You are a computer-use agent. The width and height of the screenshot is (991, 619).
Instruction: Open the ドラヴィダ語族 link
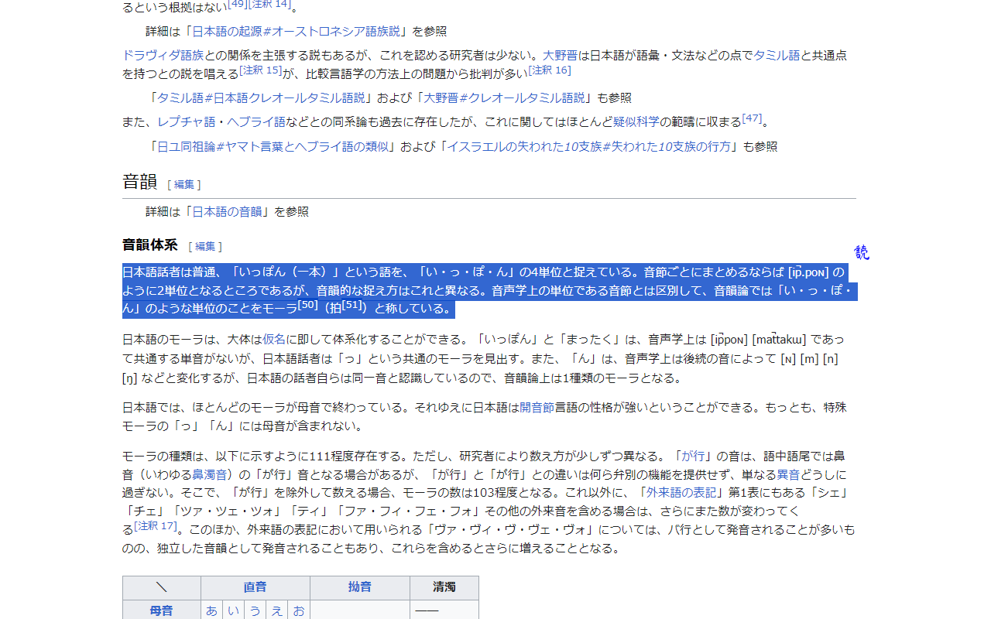[163, 55]
